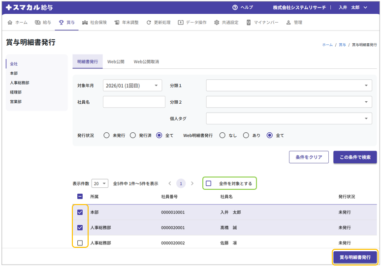Viewport: 382px width, 267px height.
Task: Select the Web明細書発行 あり radio option
Action: pyautogui.click(x=246, y=135)
